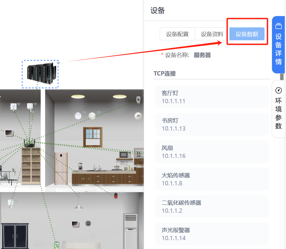
Task: Click the 火焰传感器 10.1.1.8 entry
Action: [x=212, y=179]
